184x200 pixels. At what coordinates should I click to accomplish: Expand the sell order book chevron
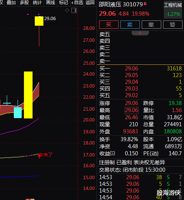140,33
